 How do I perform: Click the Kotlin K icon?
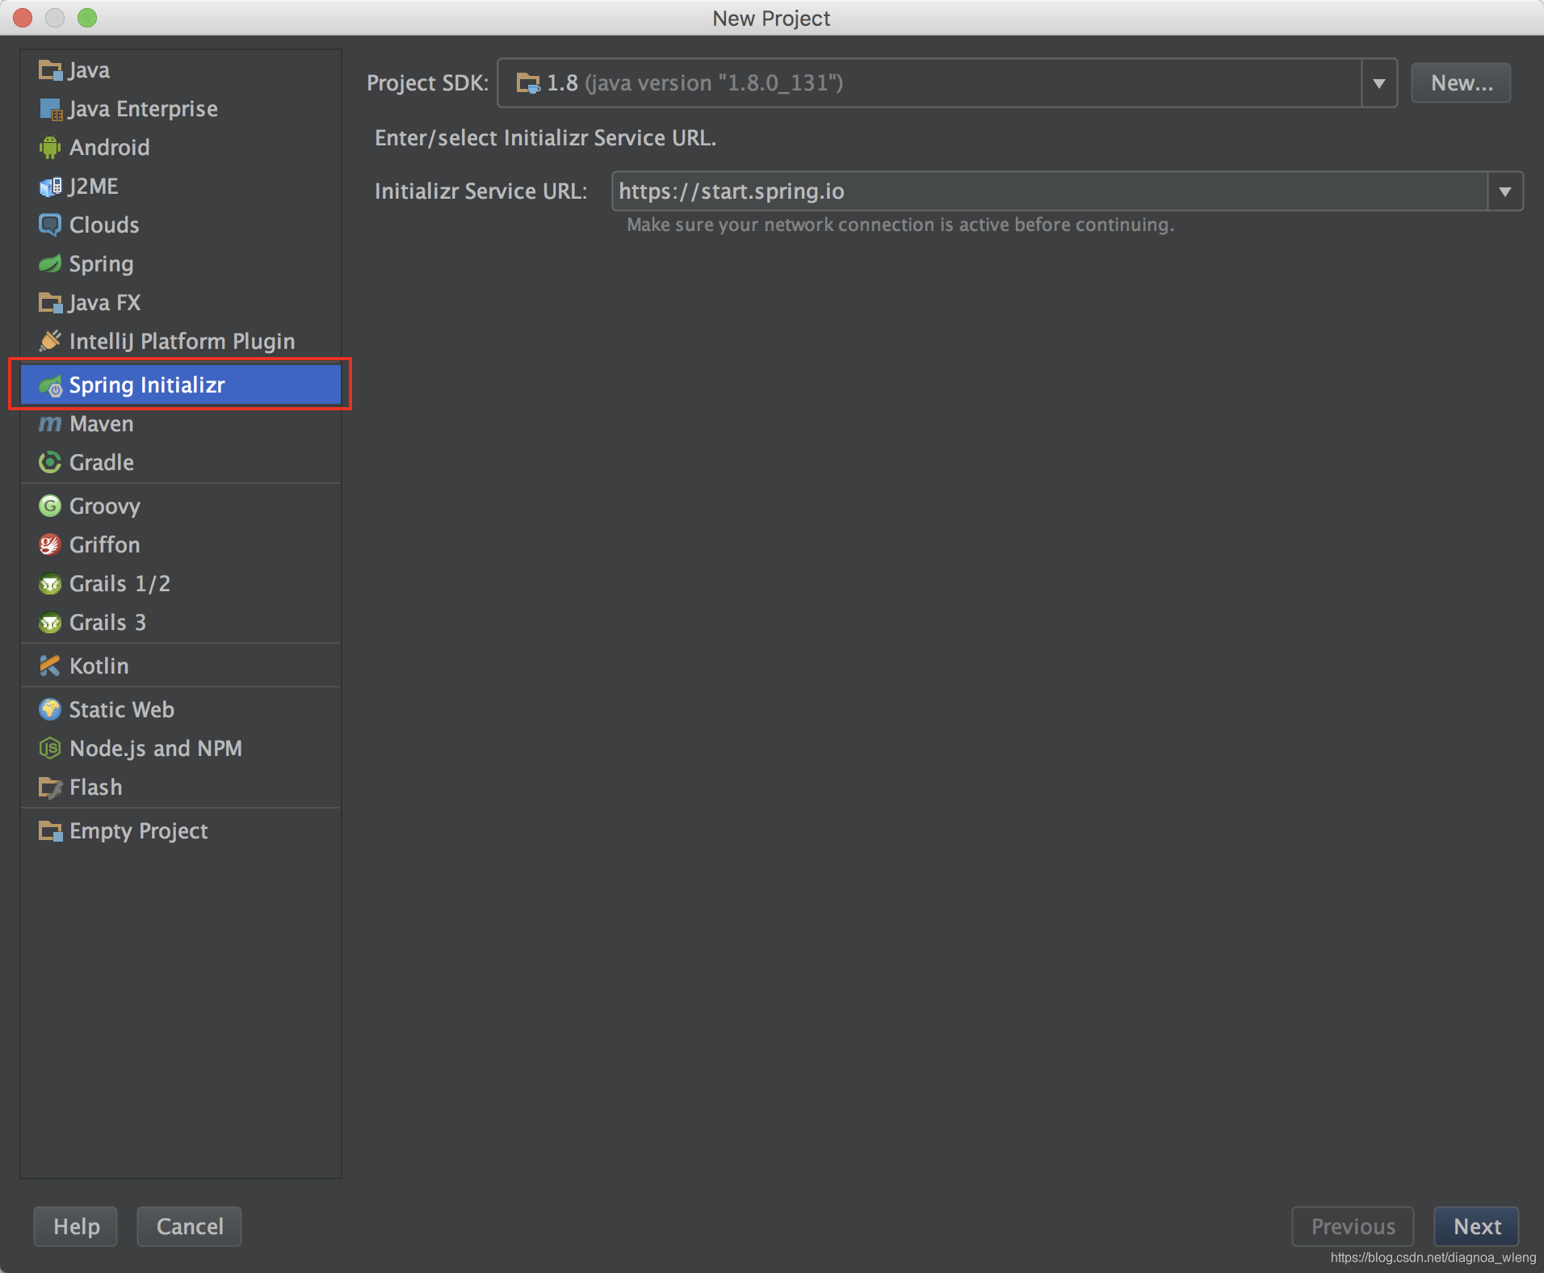tap(50, 666)
